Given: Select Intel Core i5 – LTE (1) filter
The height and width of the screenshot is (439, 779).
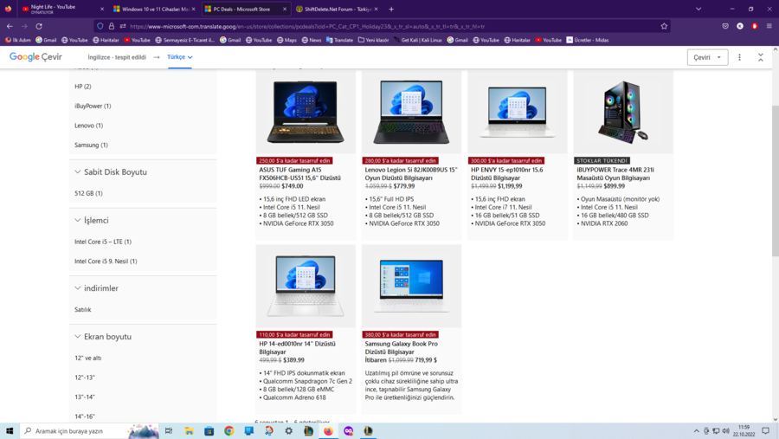Looking at the screenshot, I should (103, 242).
